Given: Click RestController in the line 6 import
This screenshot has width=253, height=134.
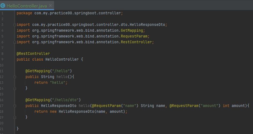Looking at the screenshot, I should coord(136,42).
